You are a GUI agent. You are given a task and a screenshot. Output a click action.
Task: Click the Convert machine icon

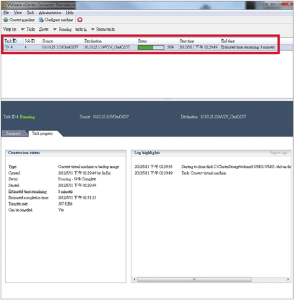coord(6,20)
